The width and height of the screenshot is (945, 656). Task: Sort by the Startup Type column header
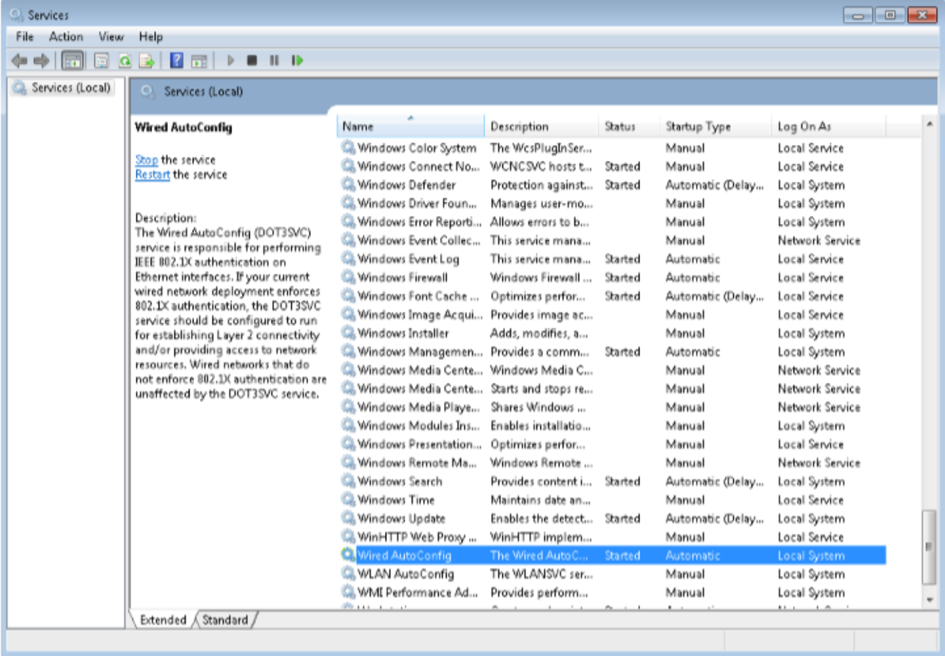click(698, 126)
